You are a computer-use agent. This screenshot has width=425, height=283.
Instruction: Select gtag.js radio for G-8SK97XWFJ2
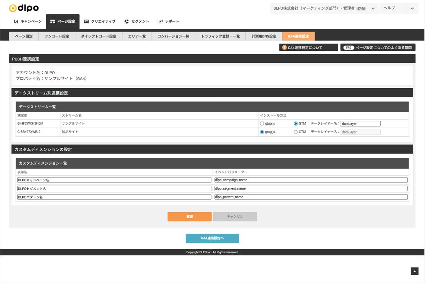point(262,132)
